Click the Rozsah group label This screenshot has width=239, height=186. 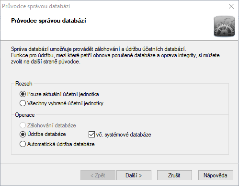[x=24, y=84]
